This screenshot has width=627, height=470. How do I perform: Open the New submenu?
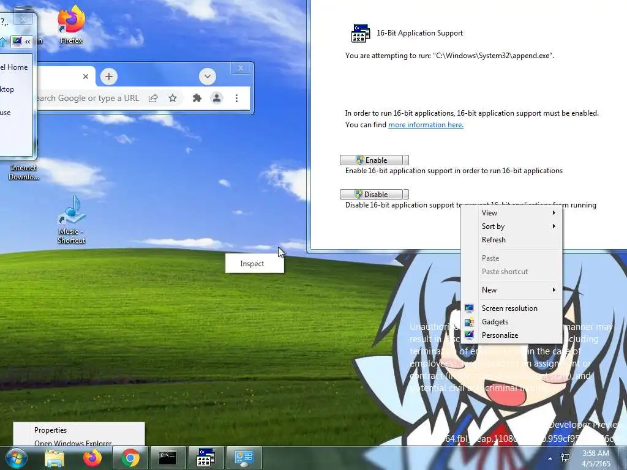[x=511, y=290]
